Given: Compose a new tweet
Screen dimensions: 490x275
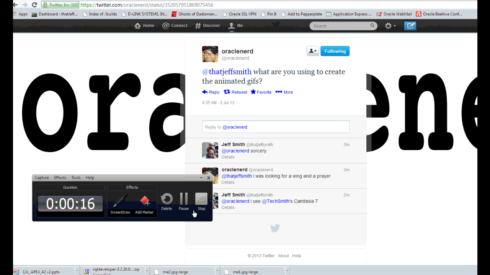Looking at the screenshot, I should 410,26.
